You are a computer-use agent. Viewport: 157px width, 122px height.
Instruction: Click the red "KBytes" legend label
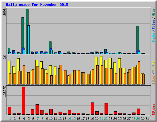coord(154,109)
